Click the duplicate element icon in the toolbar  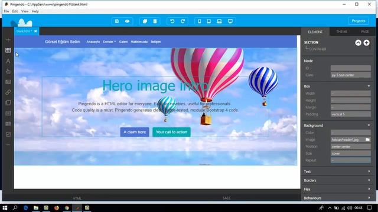(x=145, y=21)
